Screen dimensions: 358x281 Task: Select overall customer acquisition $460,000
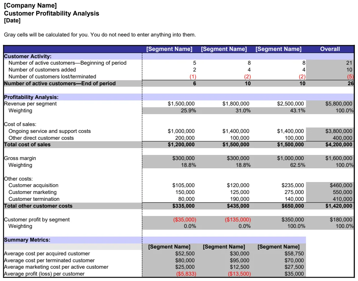coord(341,186)
